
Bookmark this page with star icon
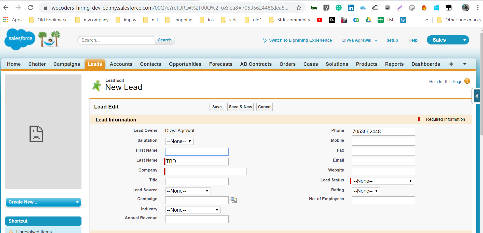click(299, 8)
